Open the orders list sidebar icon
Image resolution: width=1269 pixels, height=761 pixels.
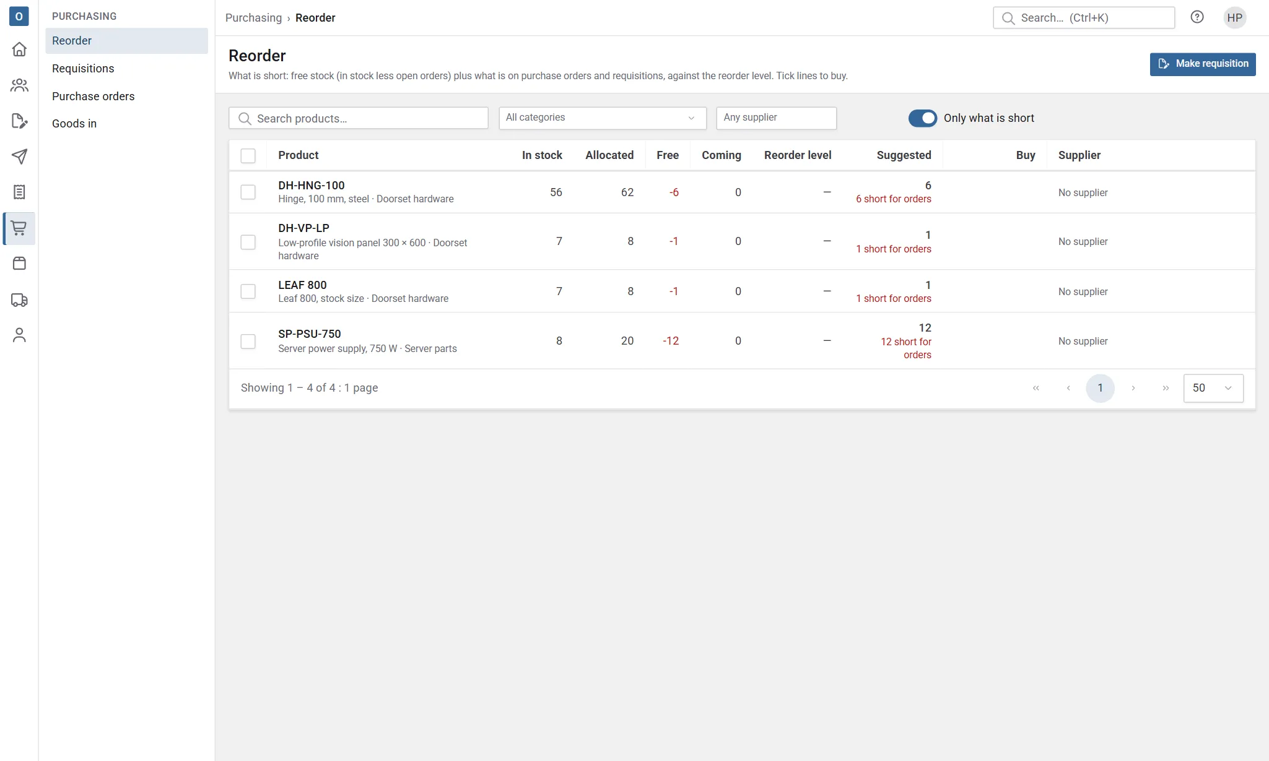19,192
